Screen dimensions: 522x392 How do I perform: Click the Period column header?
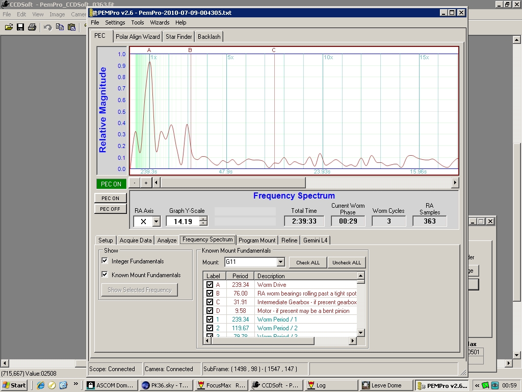[x=240, y=276]
